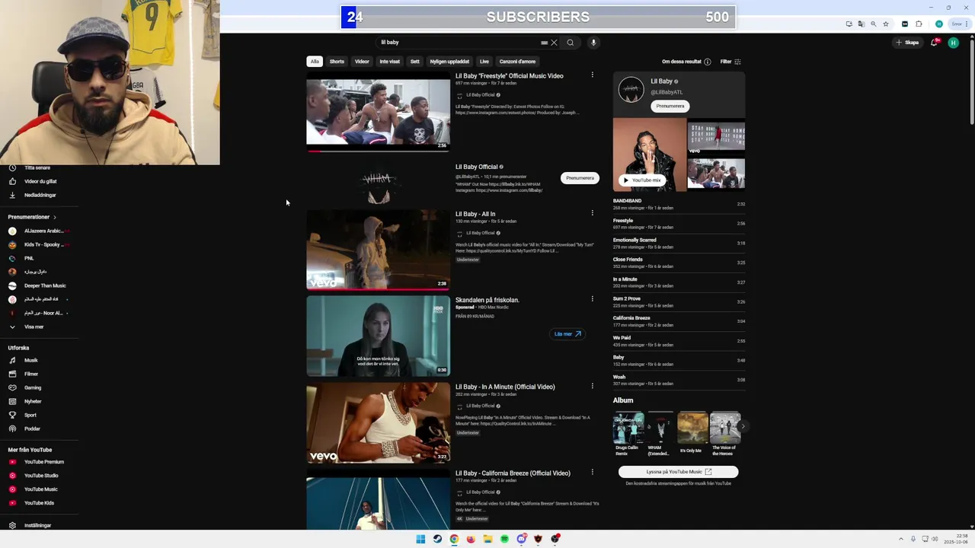The width and height of the screenshot is (975, 548).
Task: Open Videor du gillat in sidebar
Action: pyautogui.click(x=40, y=181)
